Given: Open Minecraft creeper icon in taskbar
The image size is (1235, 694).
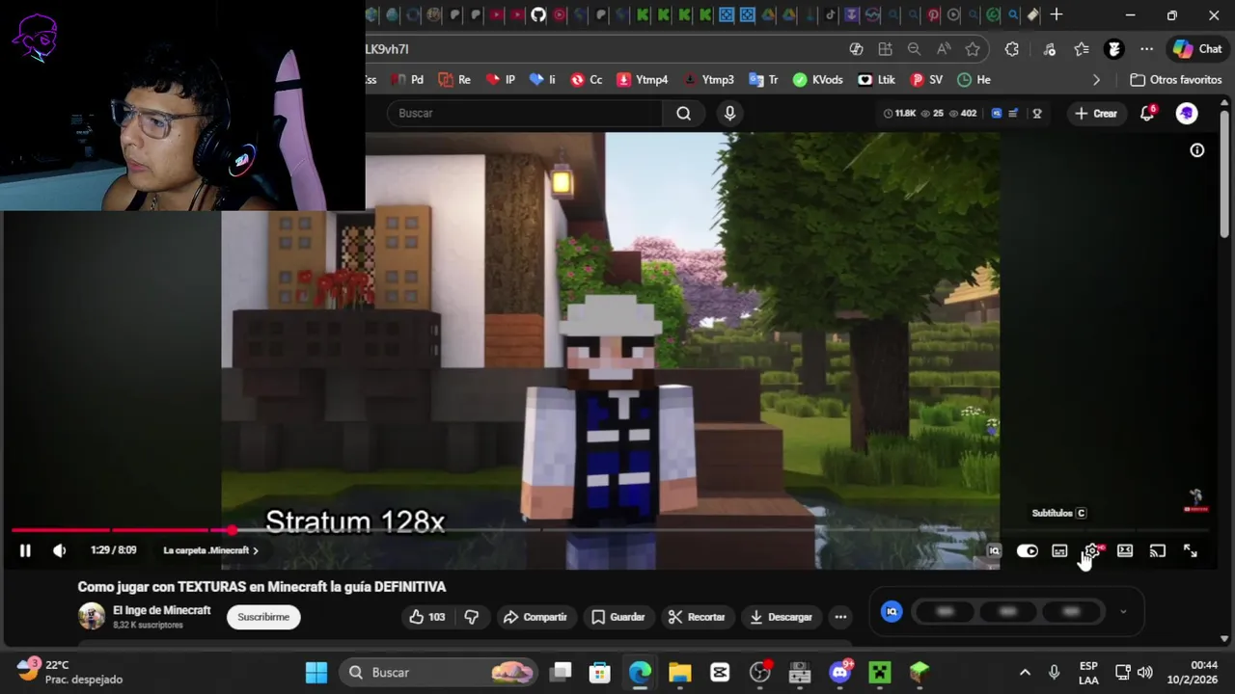Looking at the screenshot, I should click(x=880, y=672).
